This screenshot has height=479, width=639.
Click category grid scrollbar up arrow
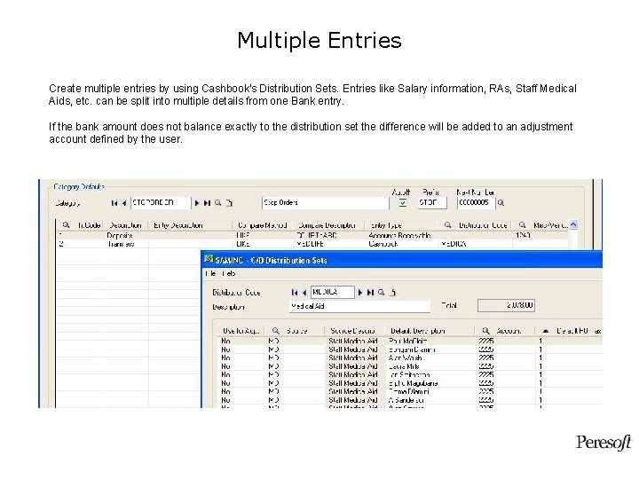click(573, 224)
